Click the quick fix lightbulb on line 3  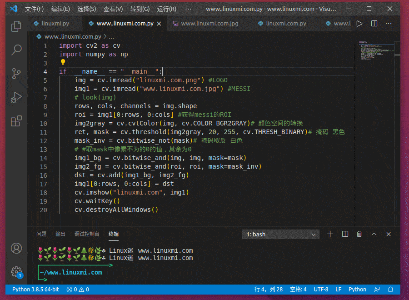[62, 62]
